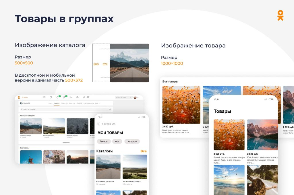Click the magnifier in the site search field
The image size is (294, 195).
tap(131, 97)
